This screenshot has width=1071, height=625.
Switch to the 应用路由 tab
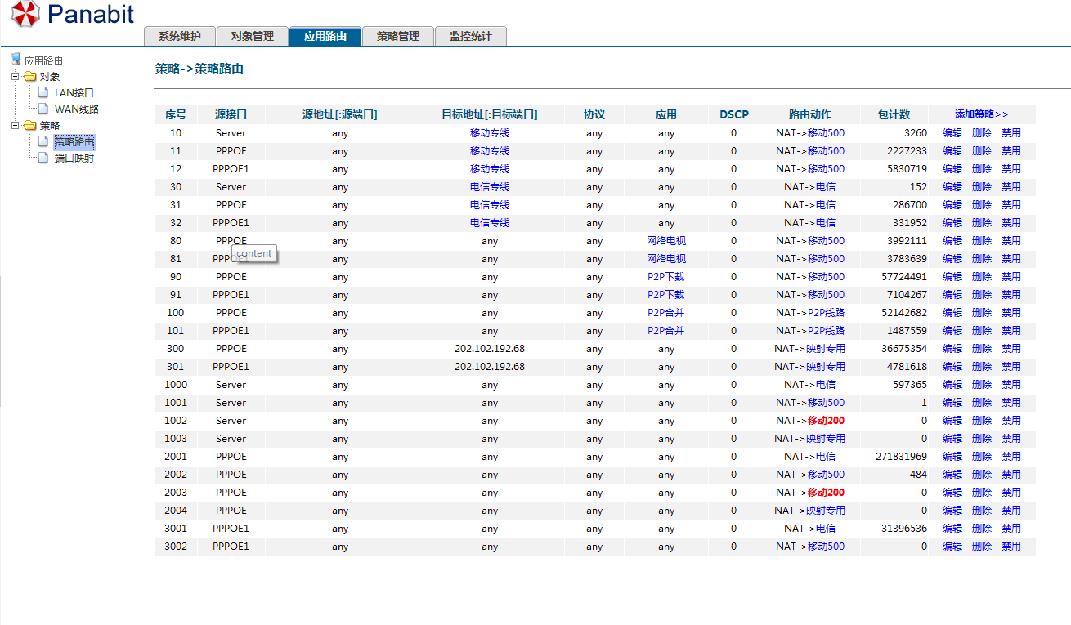tap(325, 36)
